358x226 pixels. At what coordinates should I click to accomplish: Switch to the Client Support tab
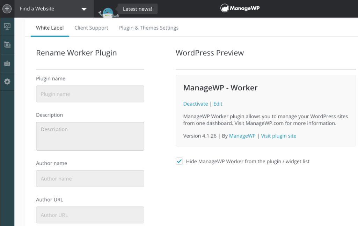(91, 28)
